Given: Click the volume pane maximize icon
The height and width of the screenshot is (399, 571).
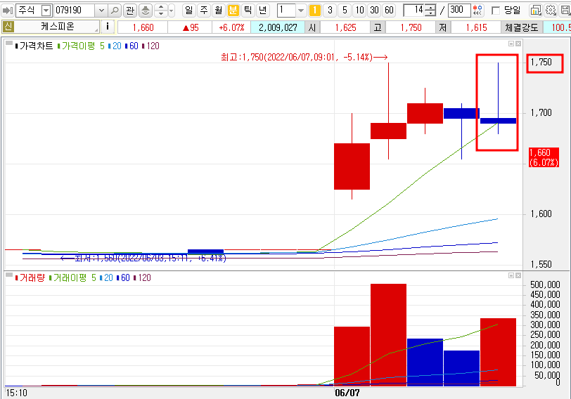Looking at the screenshot, I should (x=511, y=275).
